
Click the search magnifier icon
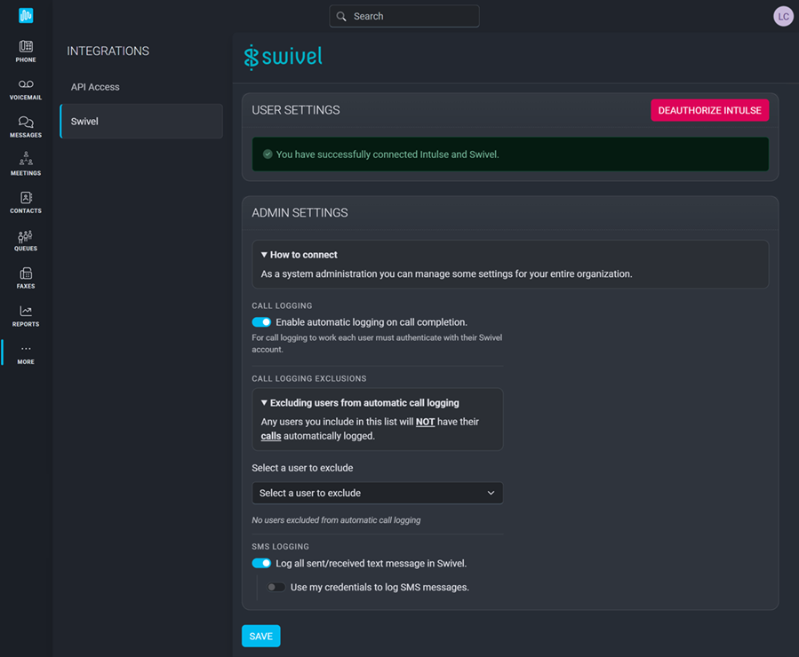point(341,16)
